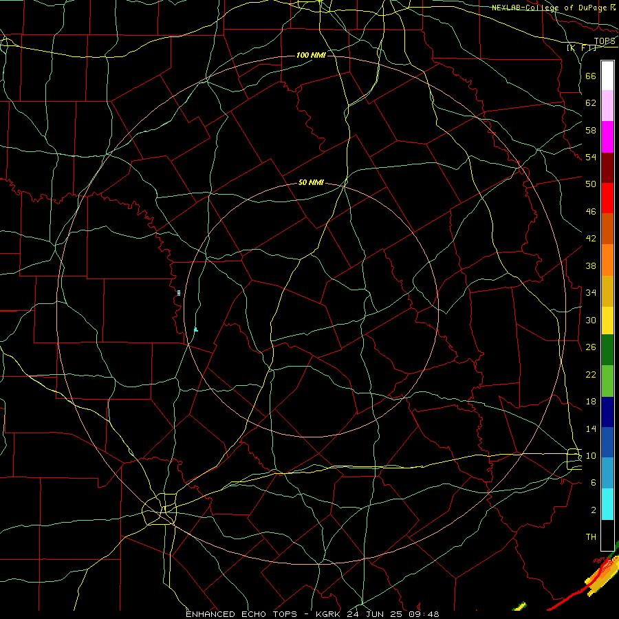Click the 'TH' legend label
This screenshot has height=619, width=619.
tap(591, 536)
